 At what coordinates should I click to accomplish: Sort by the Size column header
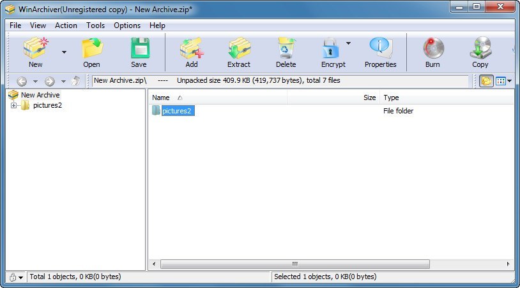click(333, 97)
